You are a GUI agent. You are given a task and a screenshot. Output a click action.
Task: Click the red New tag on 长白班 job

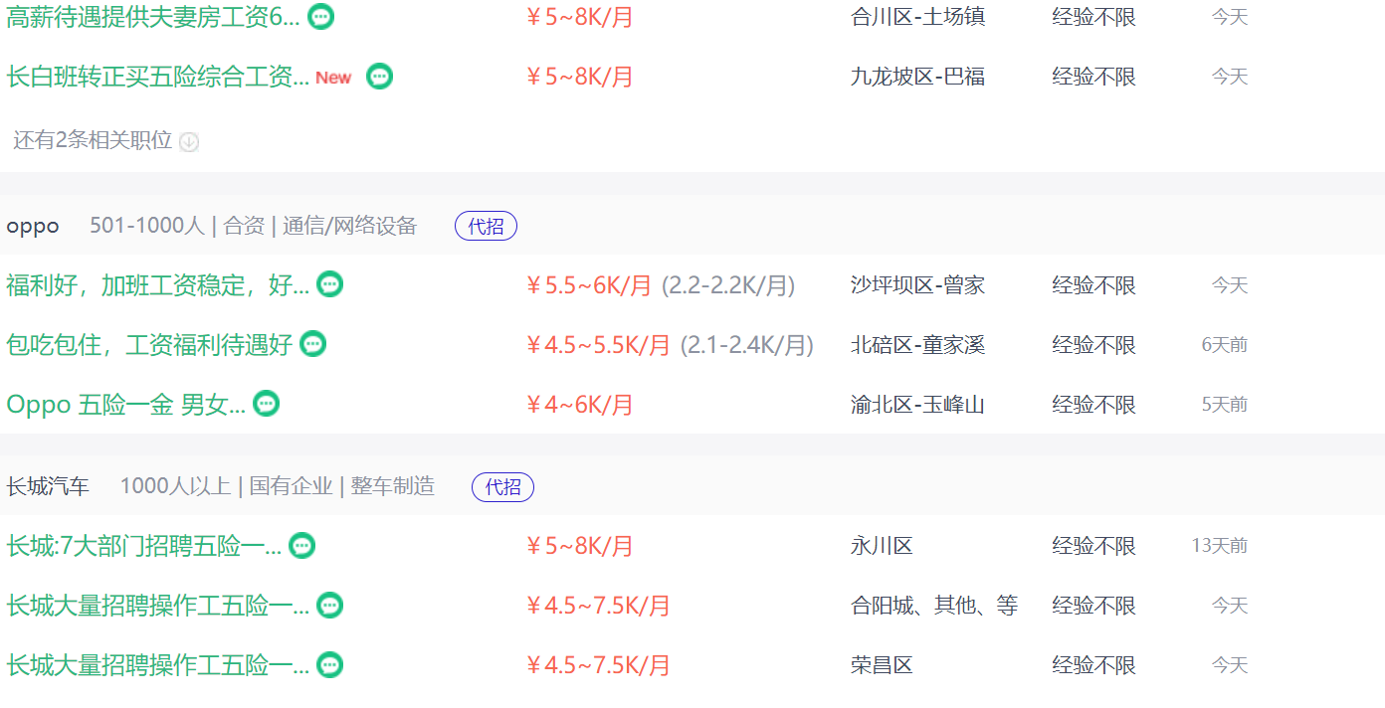tap(333, 78)
